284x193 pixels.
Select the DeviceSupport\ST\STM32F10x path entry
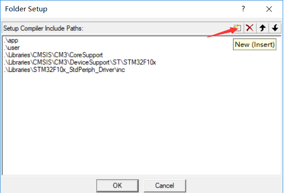click(80, 62)
